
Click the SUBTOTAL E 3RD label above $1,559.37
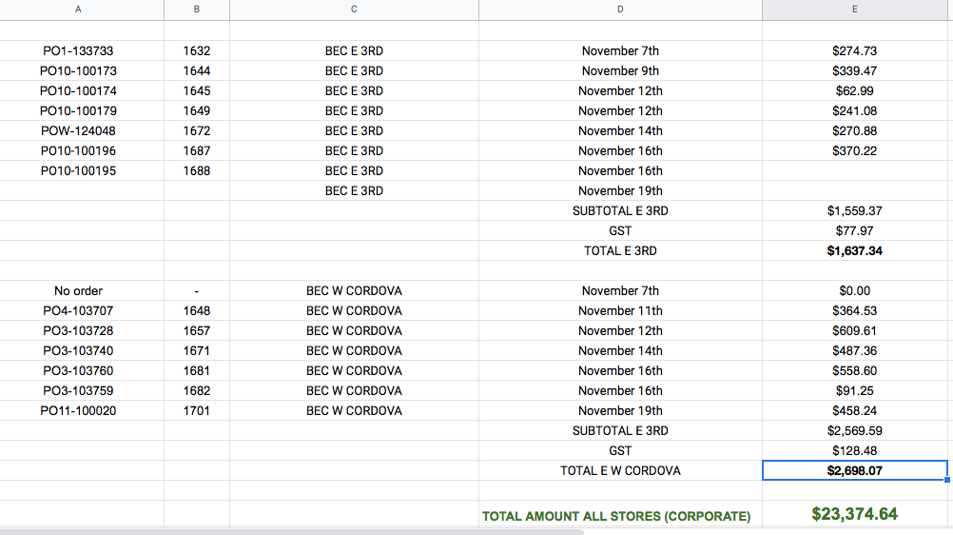pyautogui.click(x=620, y=211)
